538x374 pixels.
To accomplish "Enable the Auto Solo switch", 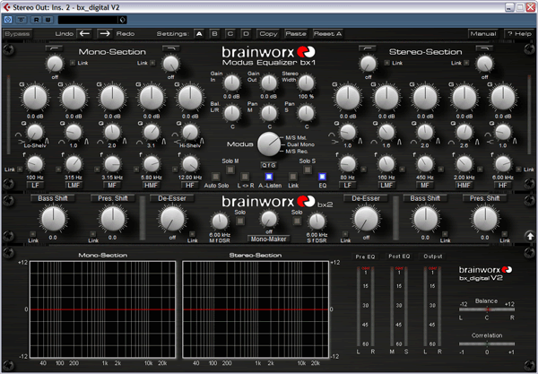I will [x=216, y=177].
